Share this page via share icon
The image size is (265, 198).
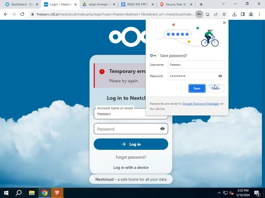[x=216, y=14]
